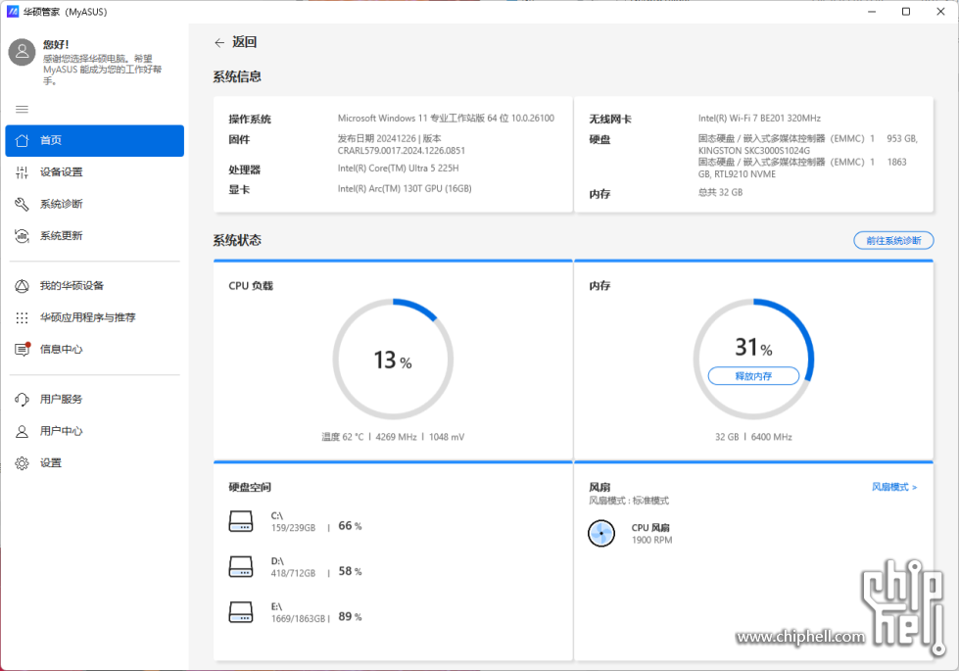Click the memory 31% value
This screenshot has width=959, height=671.
(753, 348)
